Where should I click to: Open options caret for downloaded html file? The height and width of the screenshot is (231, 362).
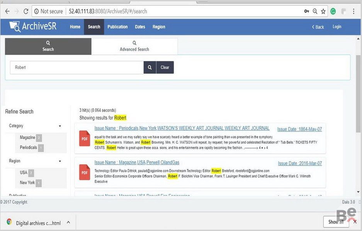click(68, 223)
